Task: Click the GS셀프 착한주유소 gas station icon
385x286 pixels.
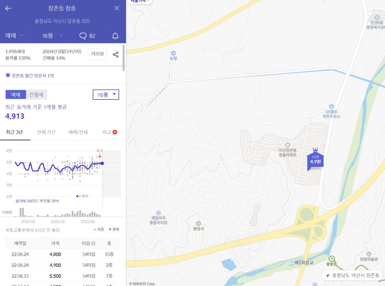Action: 332,106
